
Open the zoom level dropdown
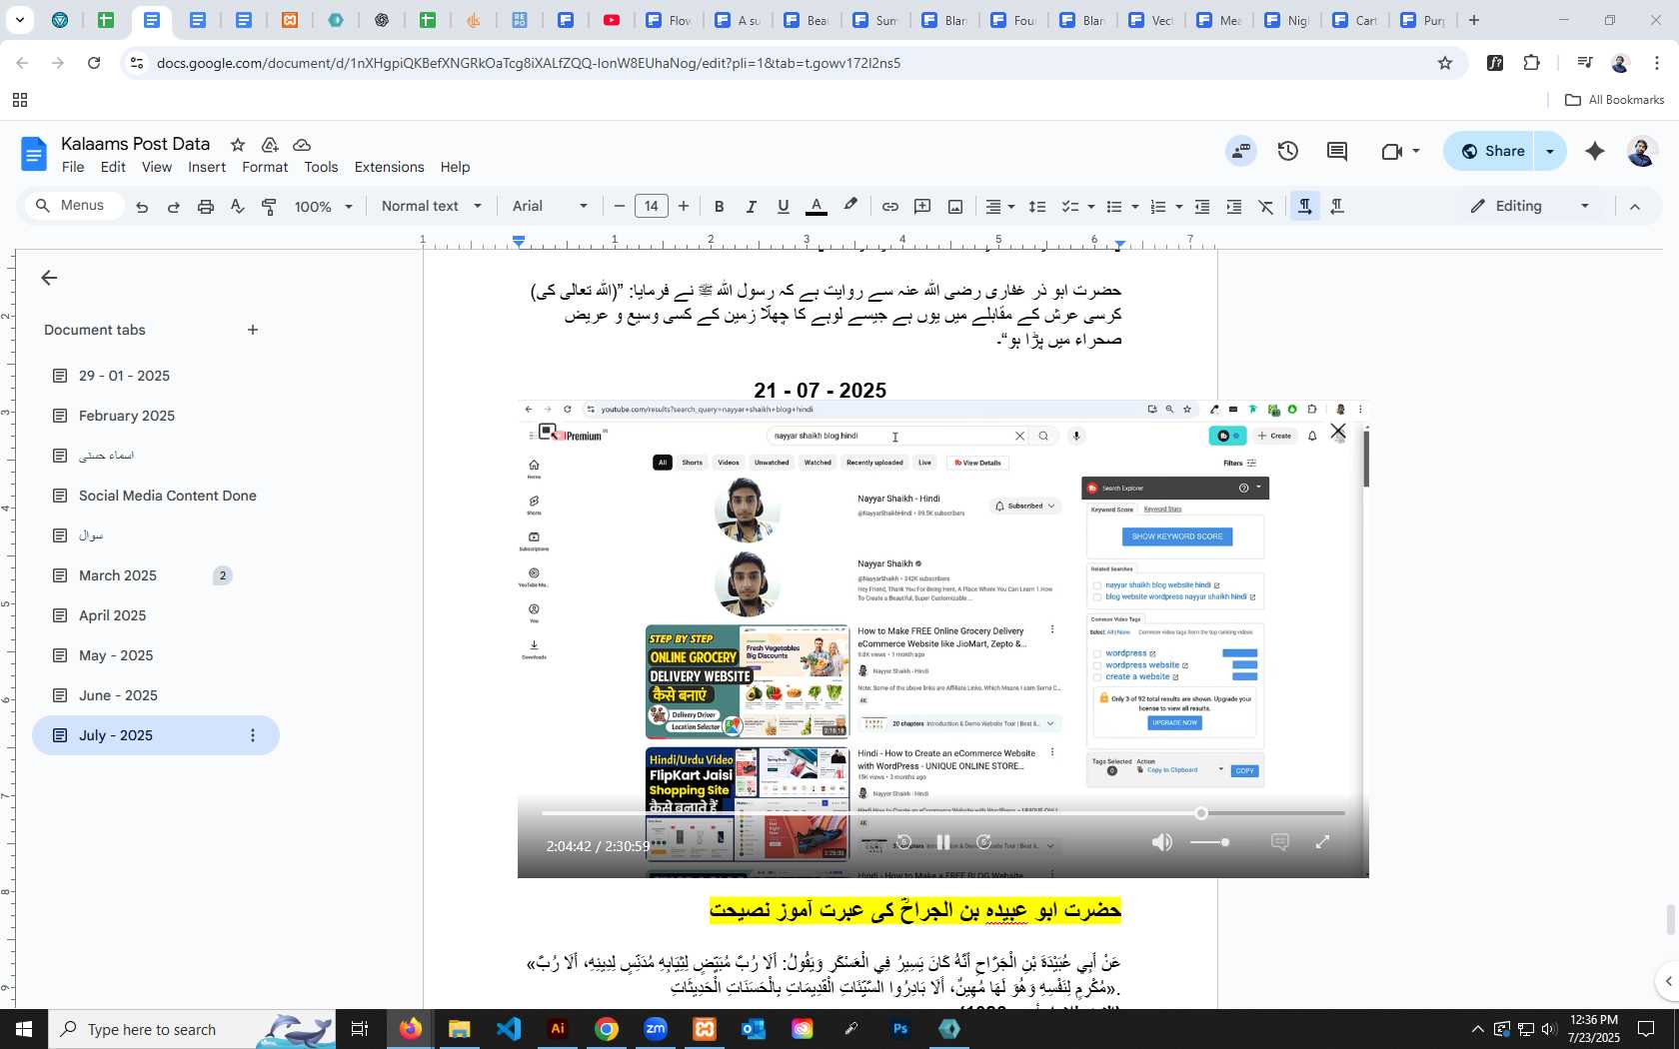coord(324,207)
